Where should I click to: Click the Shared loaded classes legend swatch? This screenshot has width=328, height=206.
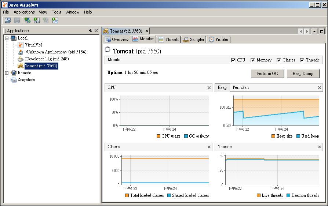(169, 195)
